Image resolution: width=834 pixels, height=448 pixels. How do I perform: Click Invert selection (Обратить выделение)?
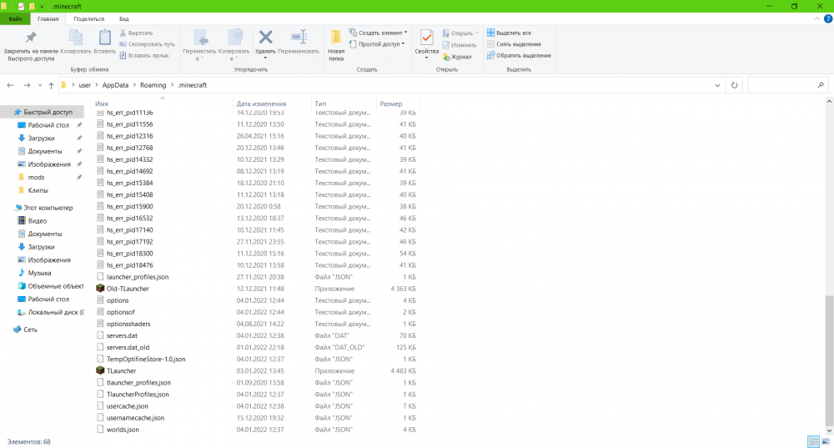[x=519, y=55]
